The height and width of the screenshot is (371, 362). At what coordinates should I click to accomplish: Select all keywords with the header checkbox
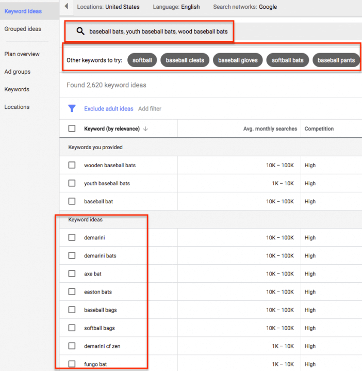[x=72, y=128]
